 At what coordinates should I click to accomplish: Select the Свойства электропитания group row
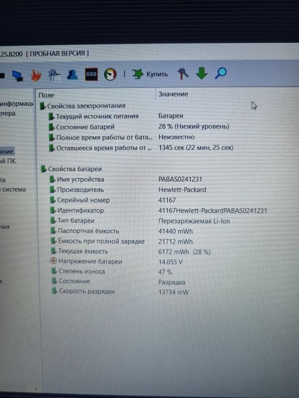point(83,106)
